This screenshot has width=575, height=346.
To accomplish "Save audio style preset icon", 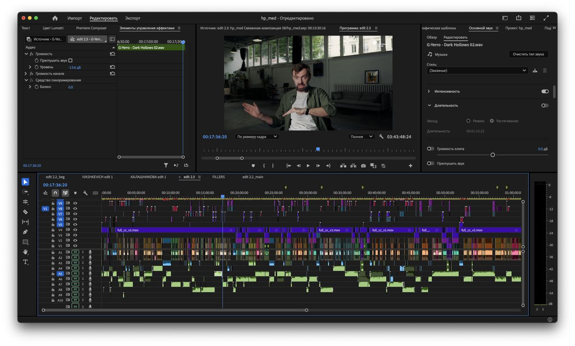I will coord(535,71).
